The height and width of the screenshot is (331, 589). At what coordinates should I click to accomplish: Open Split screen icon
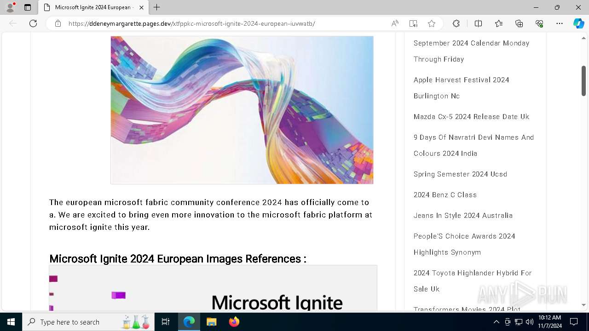click(x=478, y=23)
